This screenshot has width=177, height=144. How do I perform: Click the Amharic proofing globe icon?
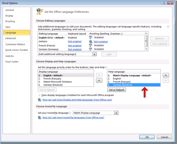point(91,42)
